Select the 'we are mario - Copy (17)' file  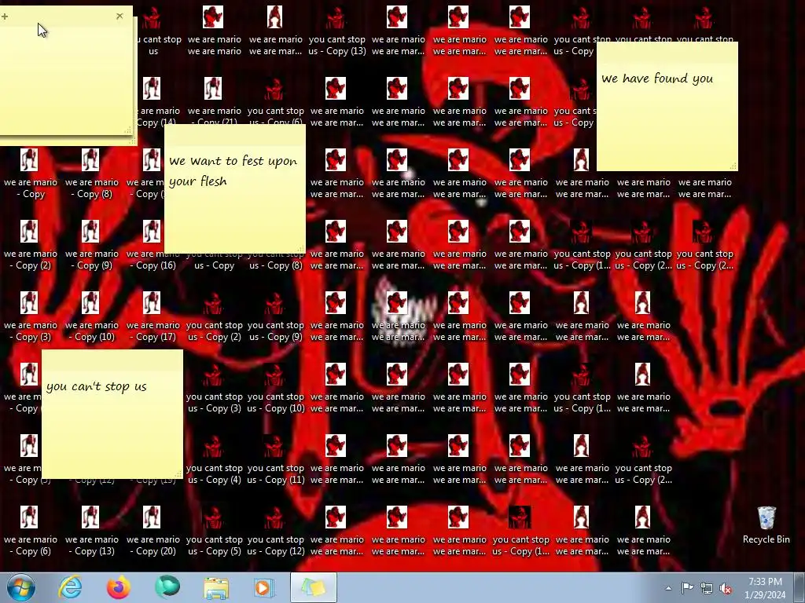point(153,316)
